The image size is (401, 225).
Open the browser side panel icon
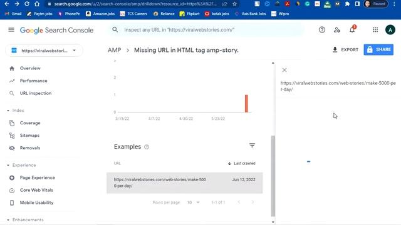[x=357, y=4]
